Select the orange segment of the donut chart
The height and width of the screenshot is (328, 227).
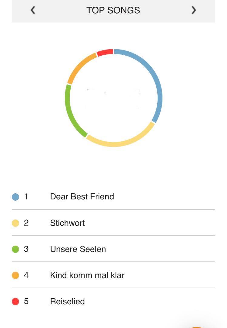click(80, 66)
